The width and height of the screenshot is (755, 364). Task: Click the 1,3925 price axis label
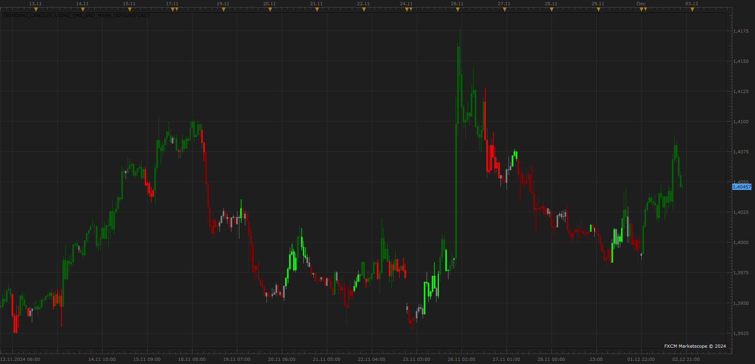pos(741,333)
